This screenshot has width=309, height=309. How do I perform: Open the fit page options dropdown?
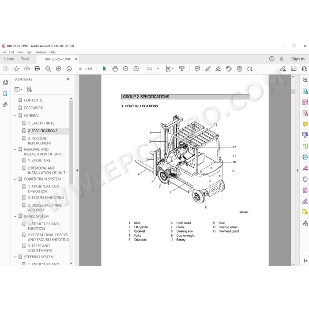tap(170, 69)
